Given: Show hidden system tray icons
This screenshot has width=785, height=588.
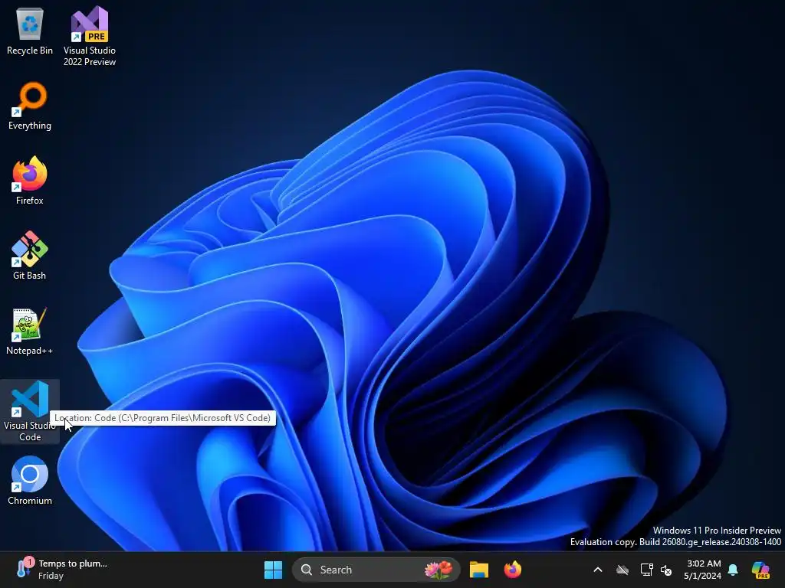Looking at the screenshot, I should click(598, 570).
